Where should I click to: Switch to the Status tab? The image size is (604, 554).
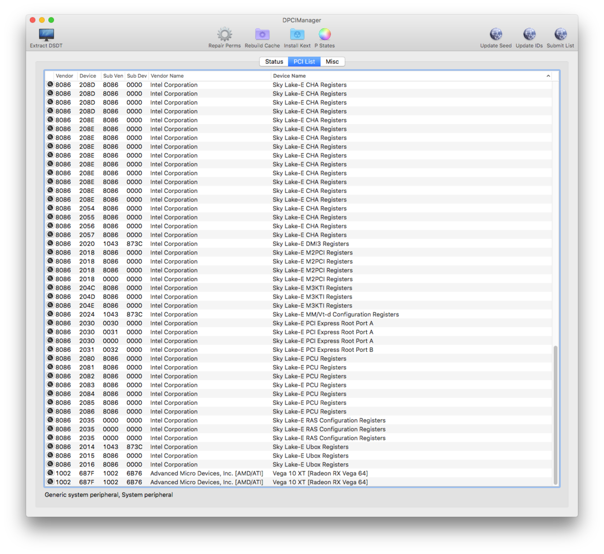point(274,62)
